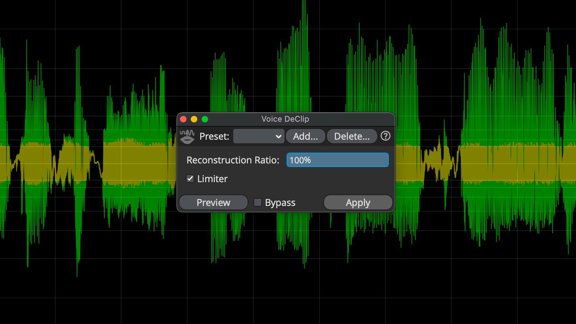Focus the Reconstruction Ratio 100% field
This screenshot has height=324, width=576.
337,160
